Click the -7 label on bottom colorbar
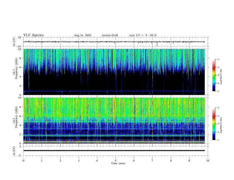 (x=218, y=140)
